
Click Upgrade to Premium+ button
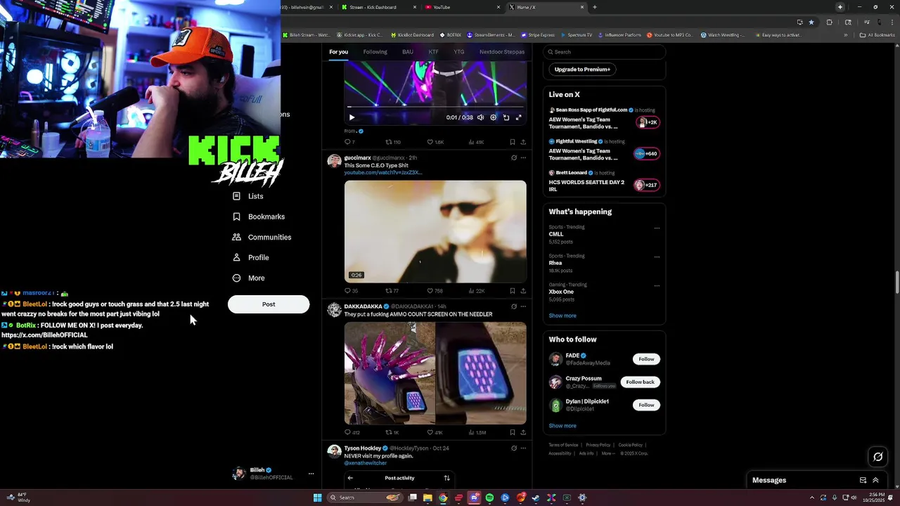[582, 70]
